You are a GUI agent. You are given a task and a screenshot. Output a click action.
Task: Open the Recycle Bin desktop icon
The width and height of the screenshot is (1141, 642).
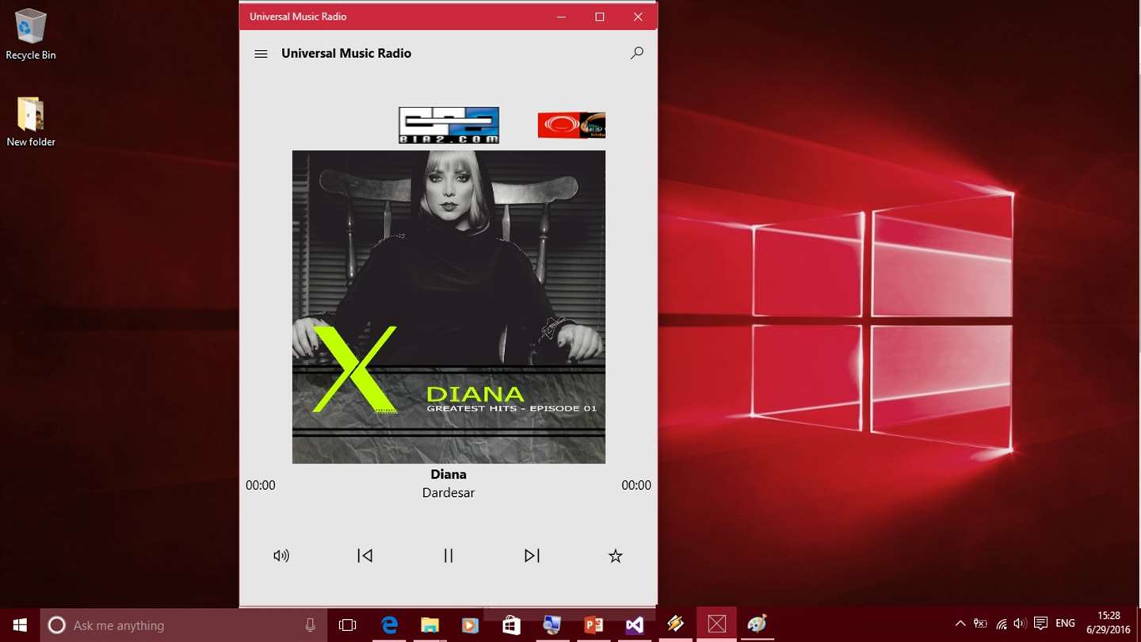(x=31, y=35)
